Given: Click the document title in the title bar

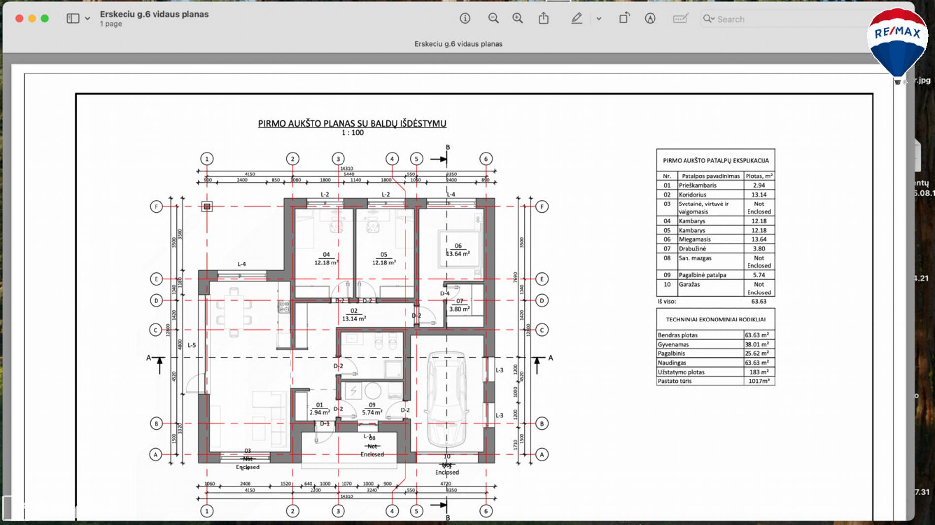Looking at the screenshot, I should click(154, 14).
